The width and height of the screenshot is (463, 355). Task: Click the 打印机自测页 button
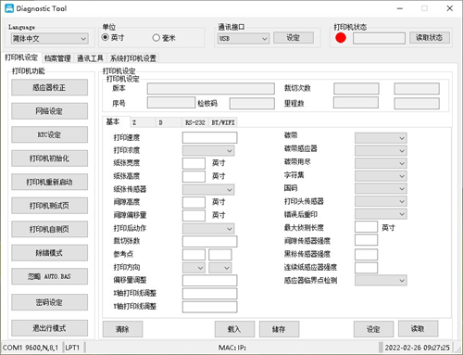(x=49, y=229)
